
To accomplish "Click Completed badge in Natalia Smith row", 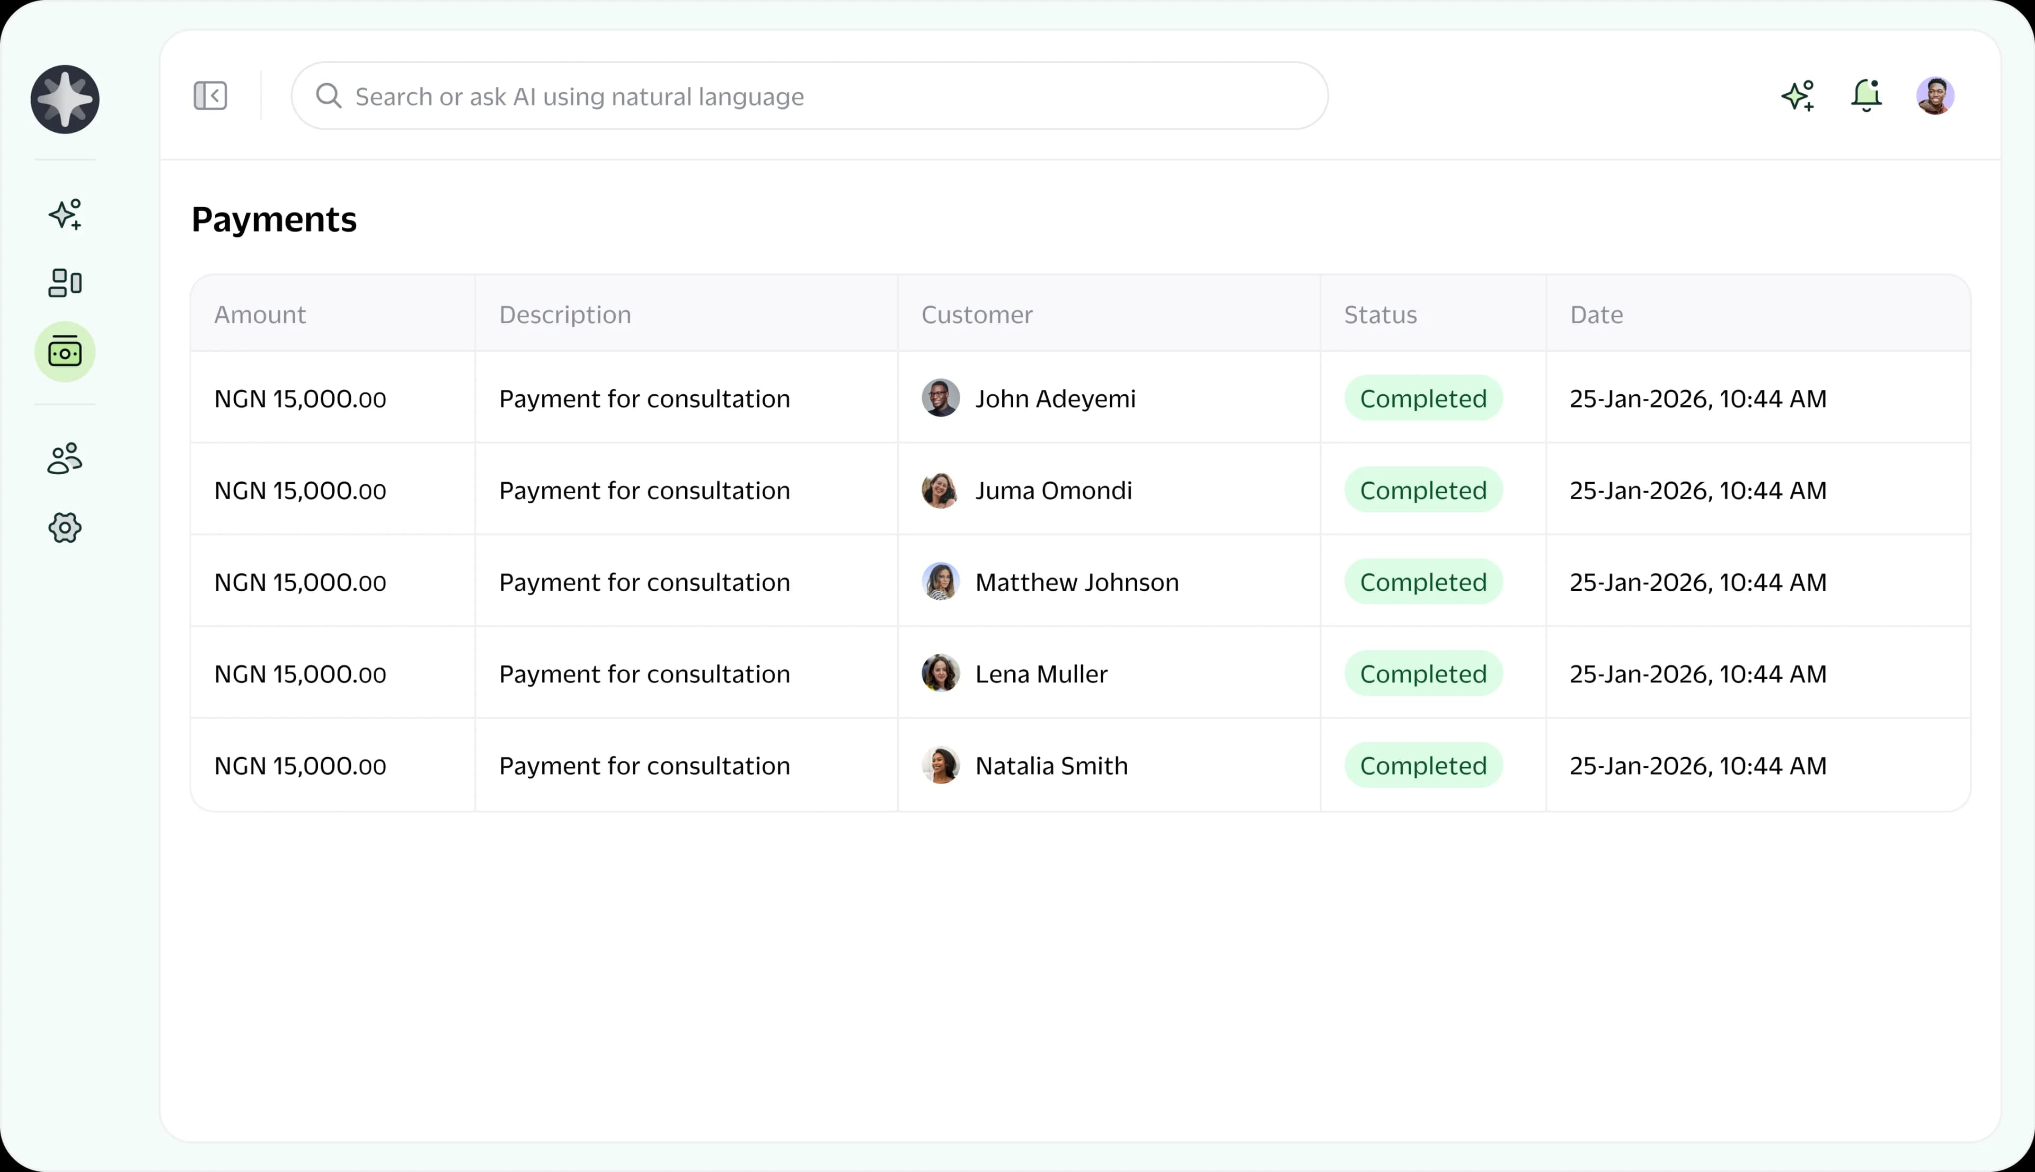I will pos(1423,765).
